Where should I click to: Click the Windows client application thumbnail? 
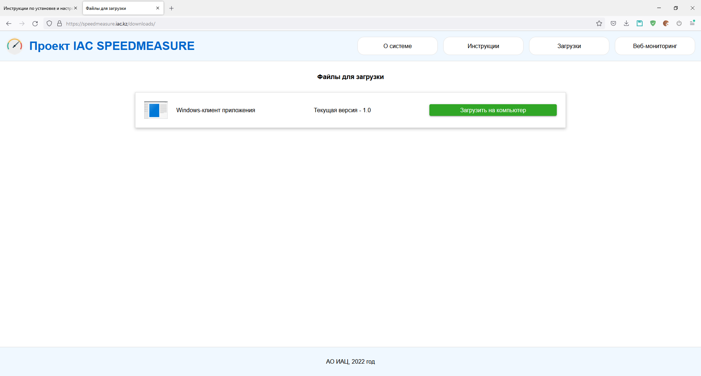click(x=156, y=110)
